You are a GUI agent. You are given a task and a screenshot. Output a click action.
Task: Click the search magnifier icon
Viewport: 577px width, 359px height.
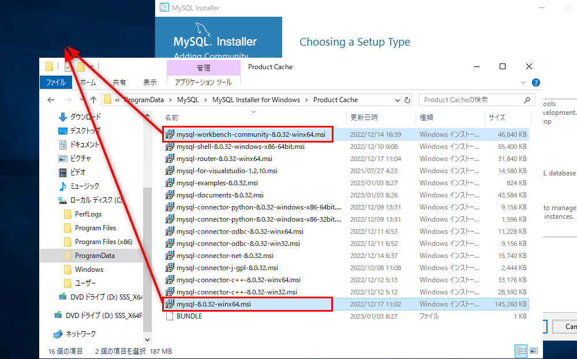click(x=527, y=100)
